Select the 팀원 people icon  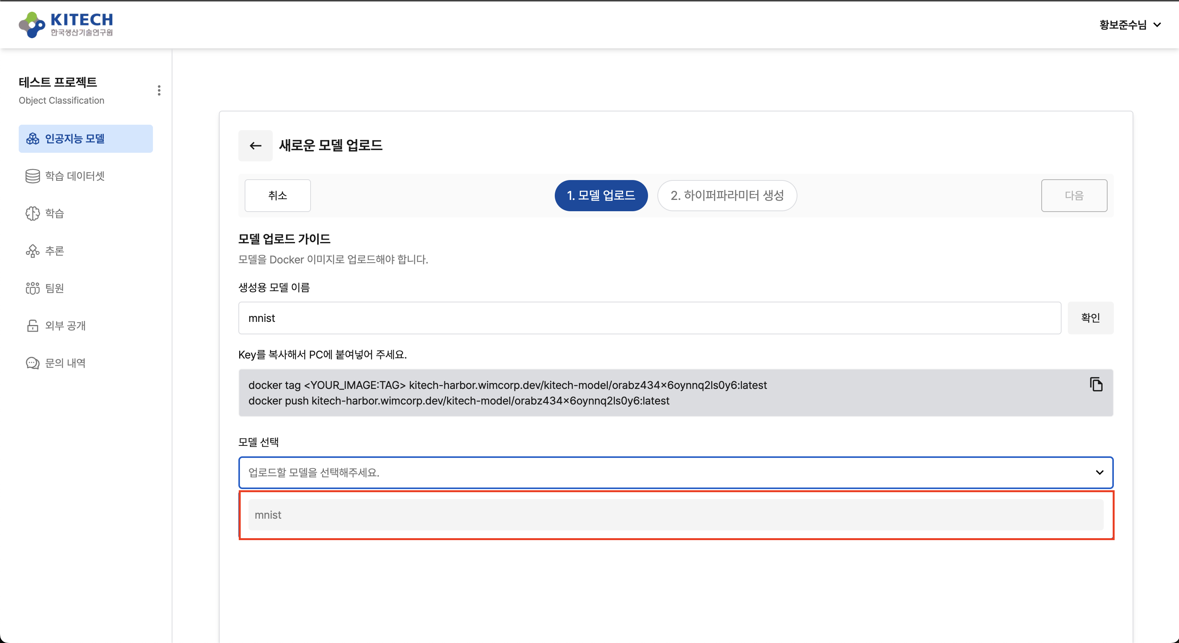point(32,288)
